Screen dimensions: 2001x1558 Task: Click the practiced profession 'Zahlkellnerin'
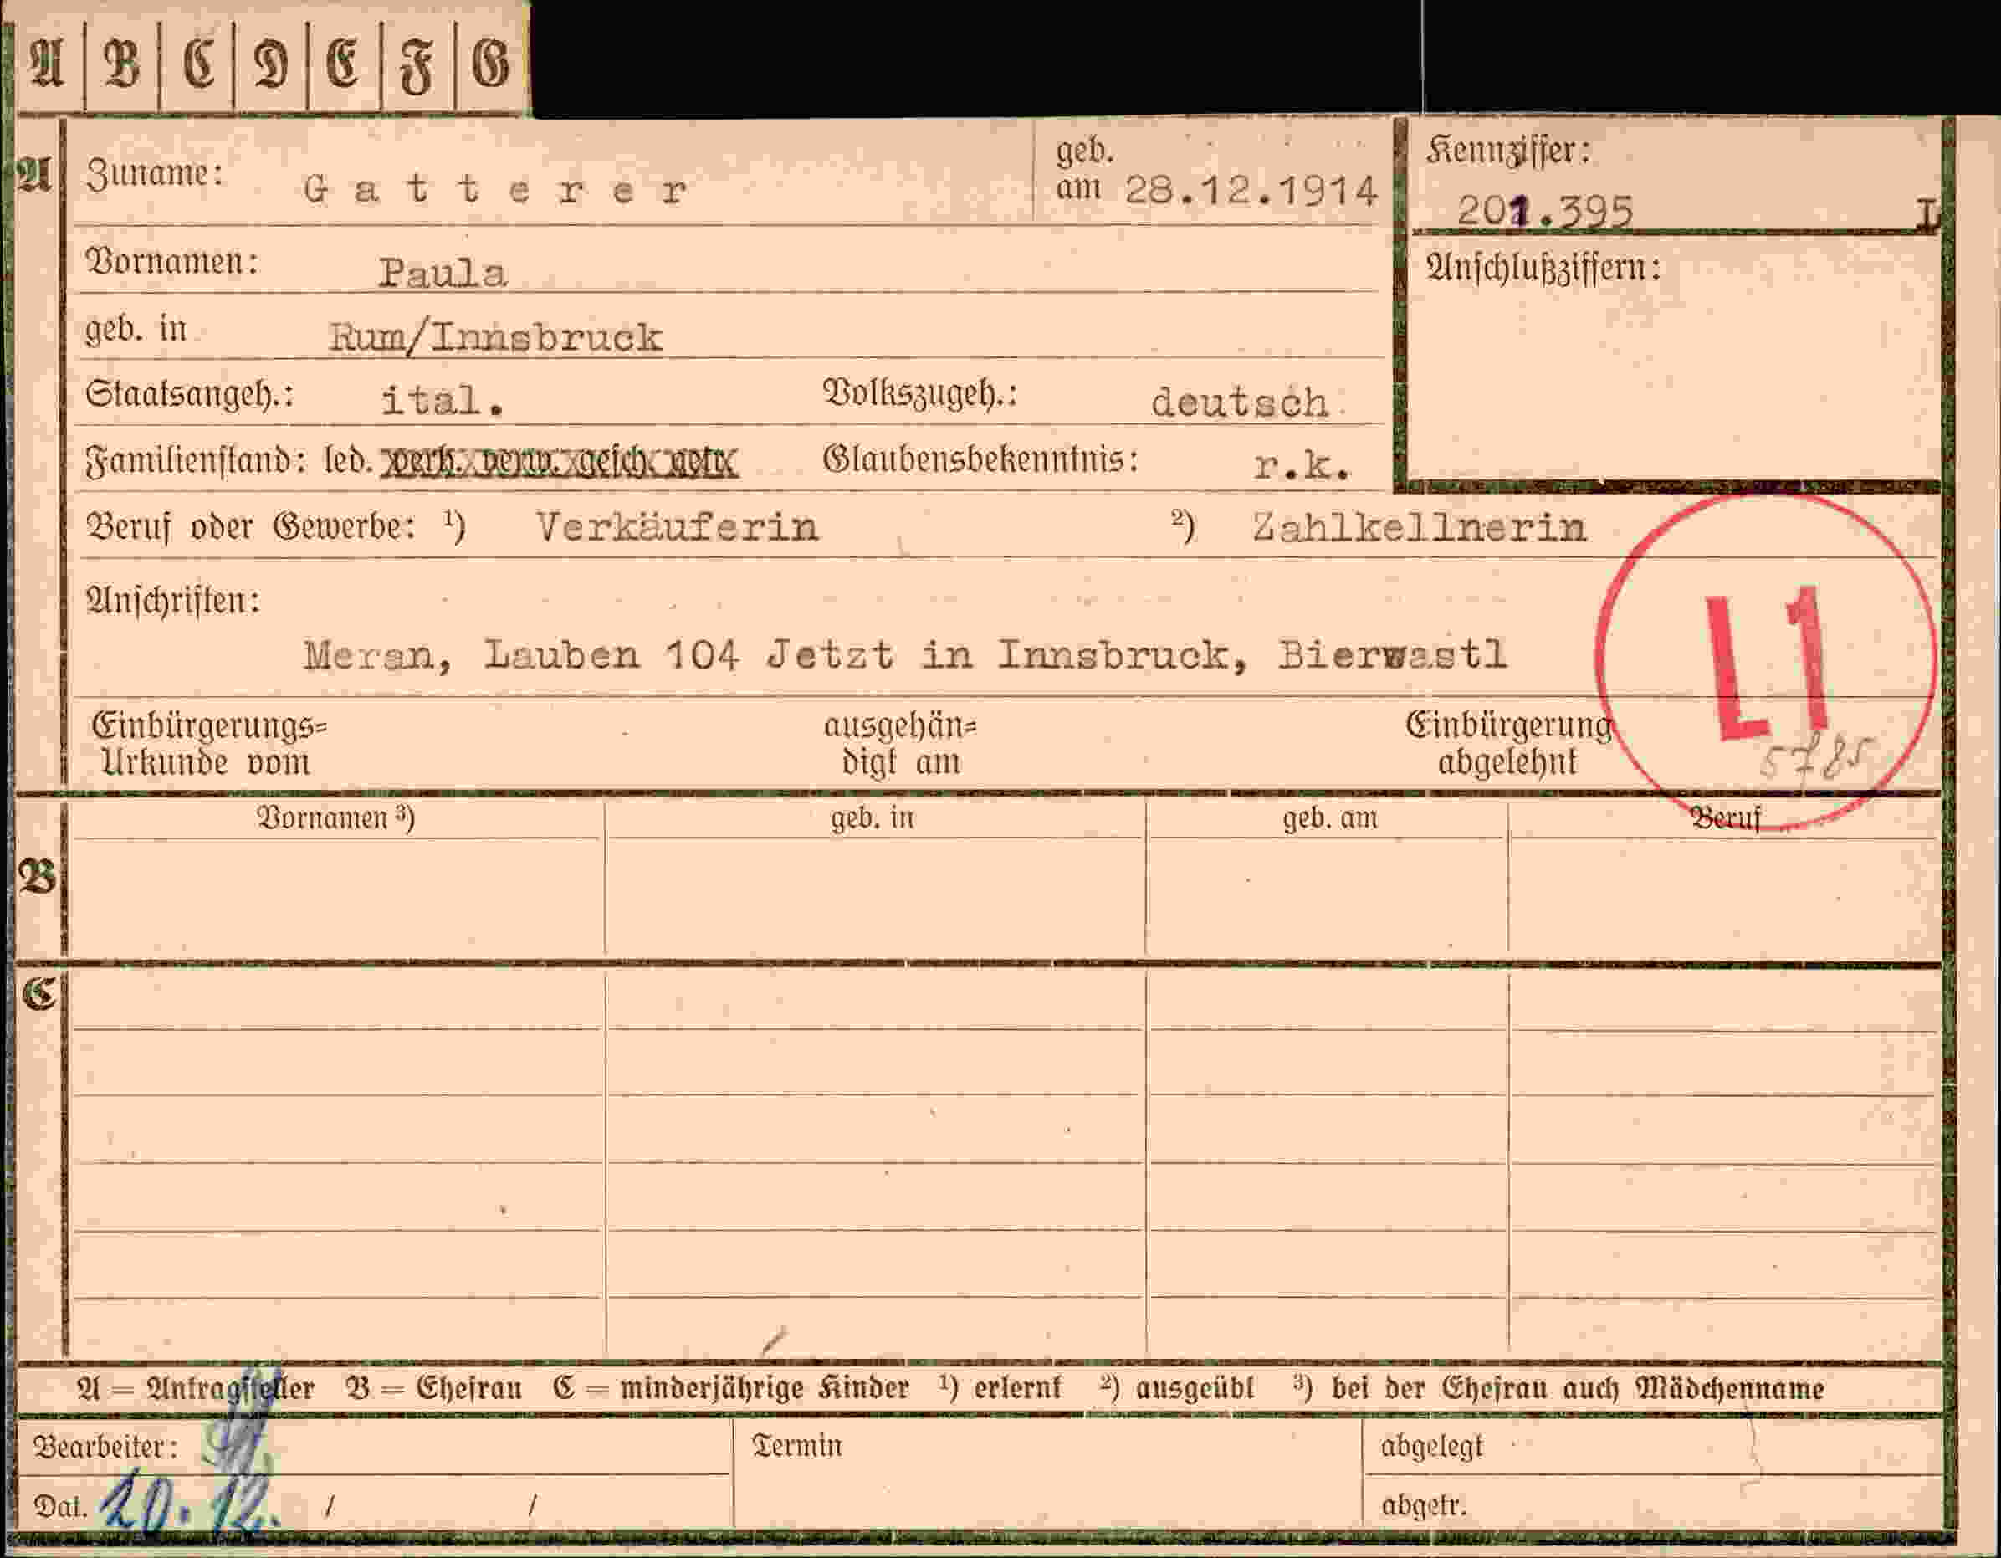[x=1420, y=527]
